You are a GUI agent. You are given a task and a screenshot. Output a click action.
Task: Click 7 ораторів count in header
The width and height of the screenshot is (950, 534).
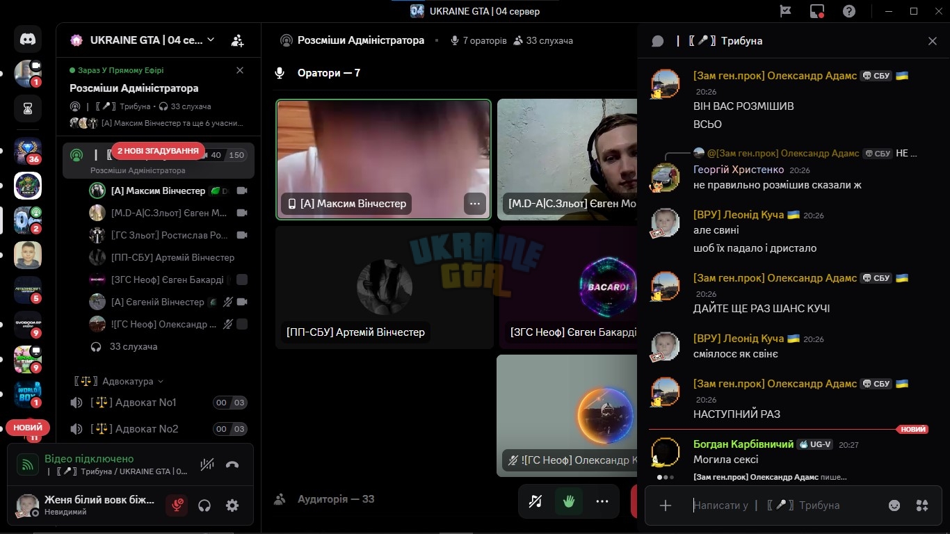point(478,41)
